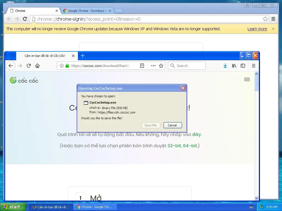Open new Firefox tab with plus

coord(83,55)
